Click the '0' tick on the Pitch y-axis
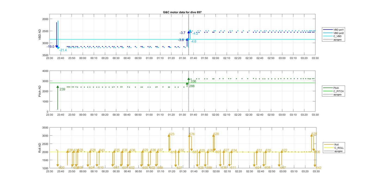 coord(47,112)
